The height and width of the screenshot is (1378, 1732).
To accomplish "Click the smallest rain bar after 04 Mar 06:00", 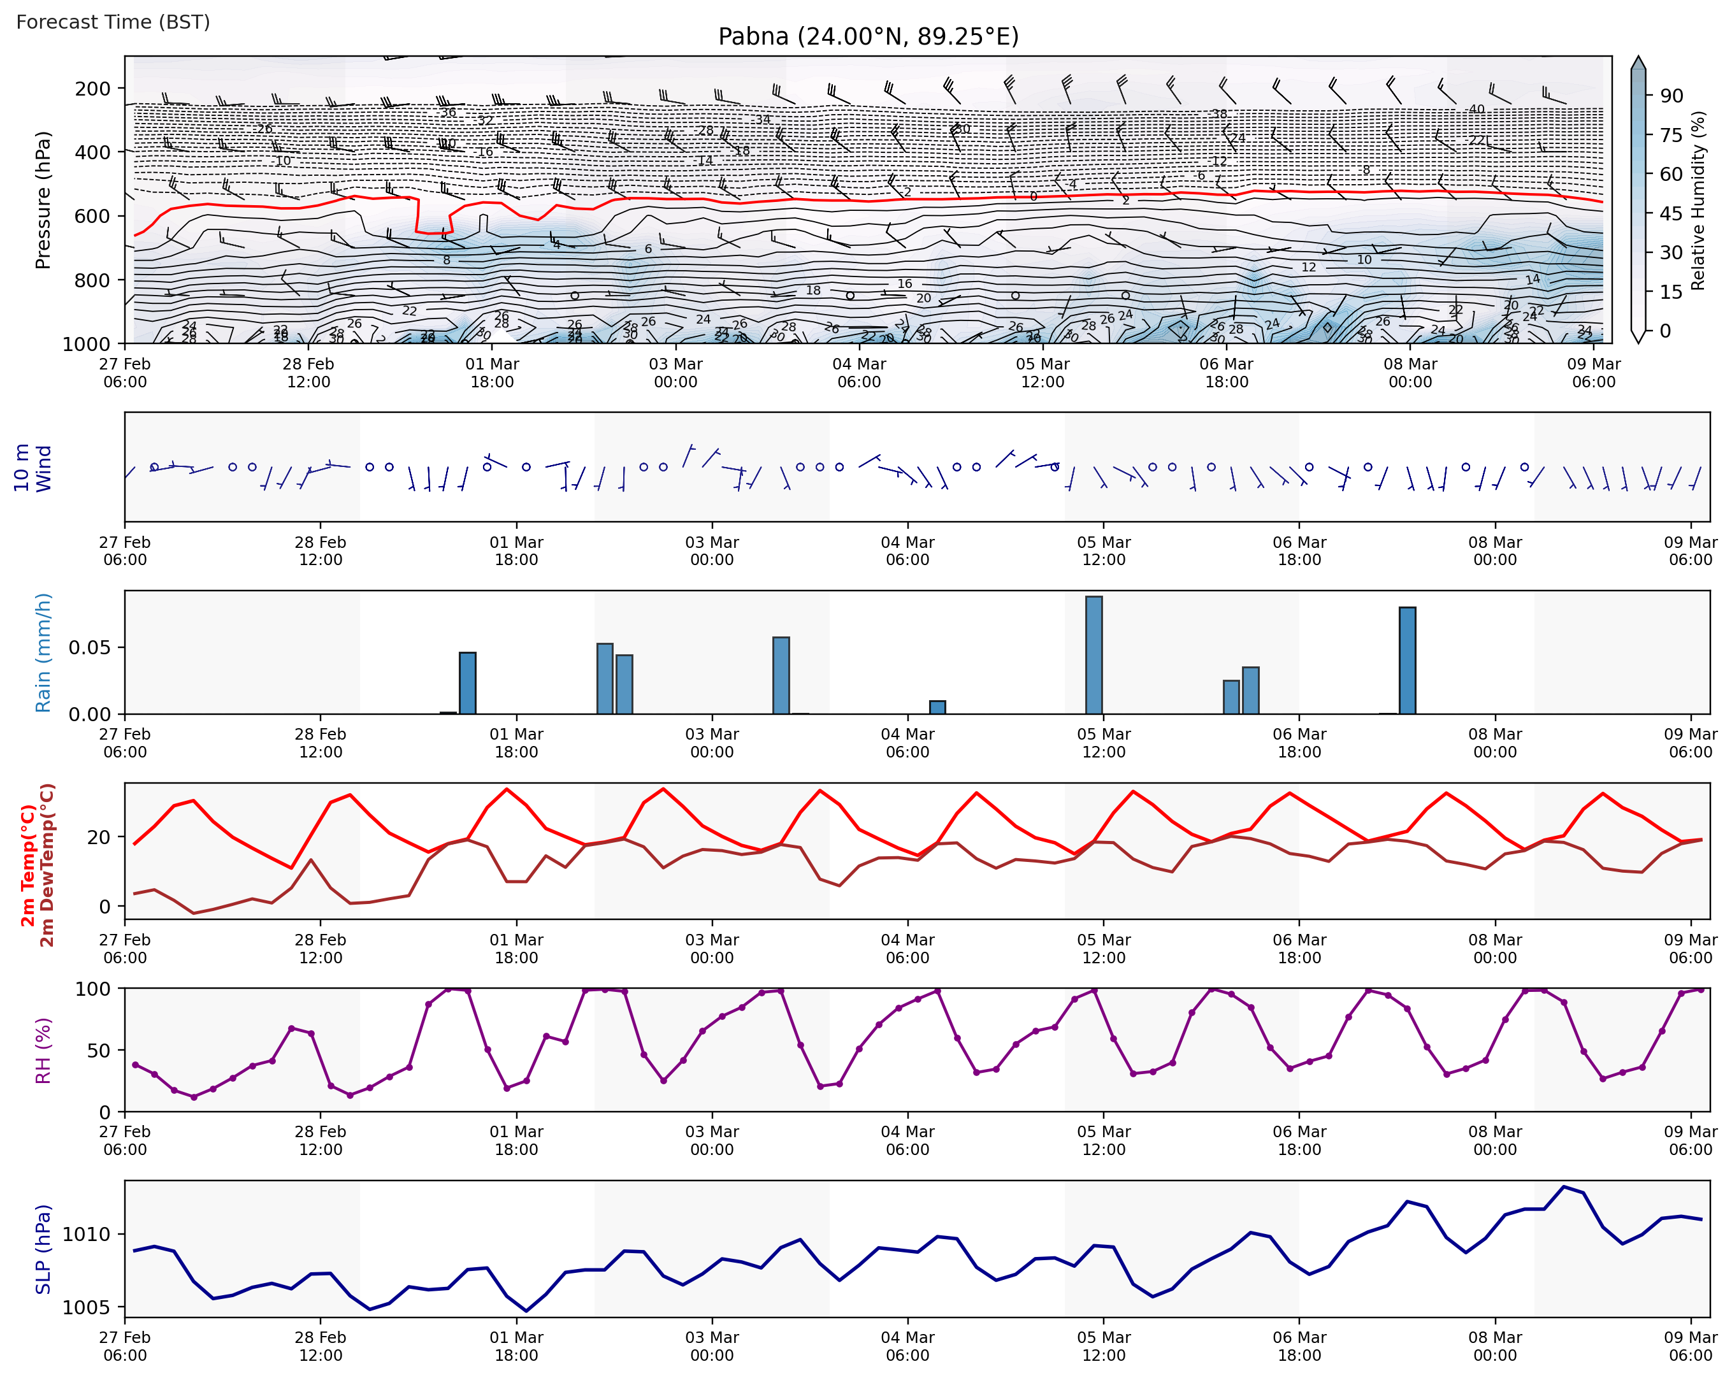I will coord(937,707).
